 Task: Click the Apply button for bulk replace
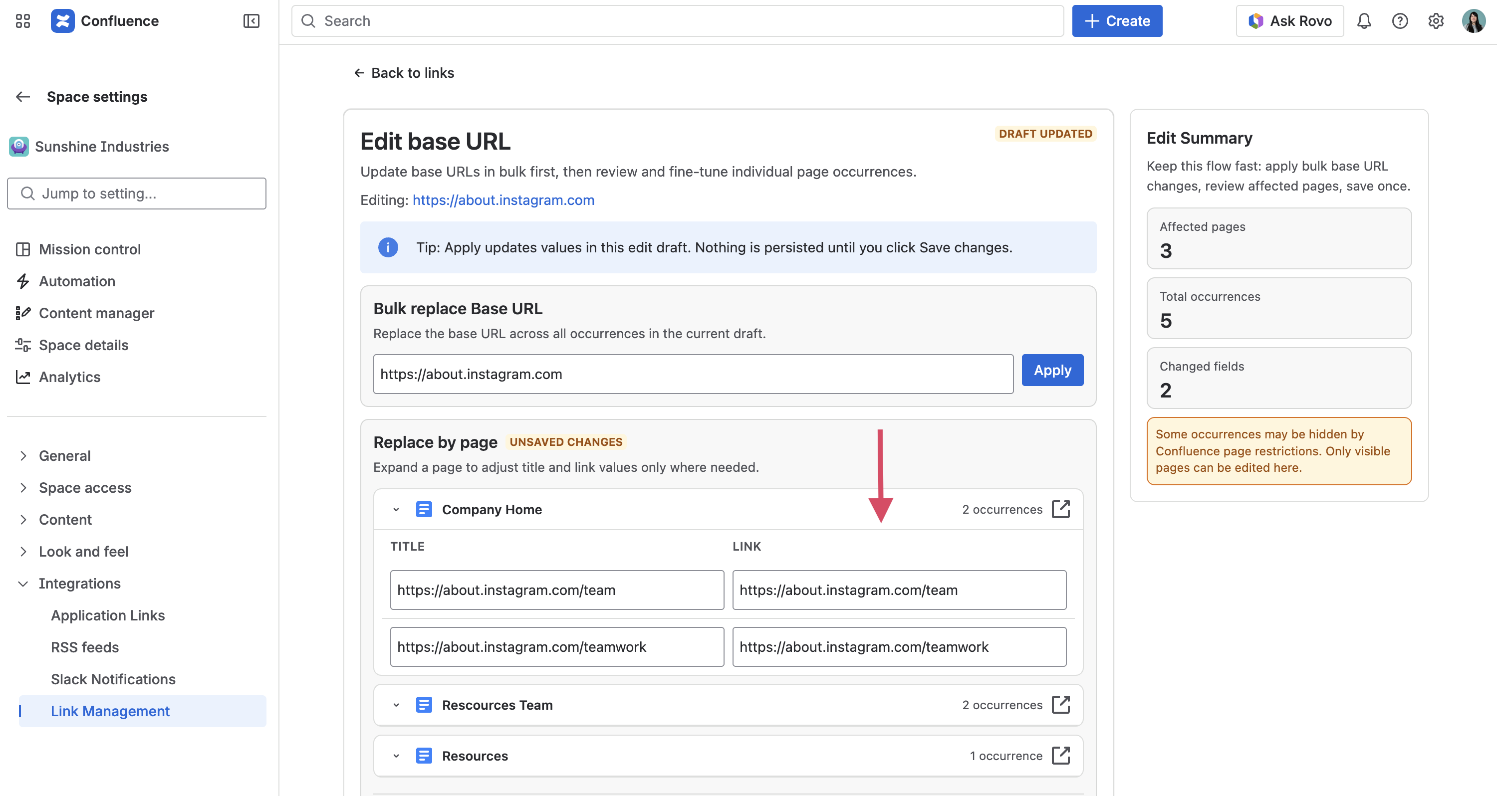coord(1052,370)
